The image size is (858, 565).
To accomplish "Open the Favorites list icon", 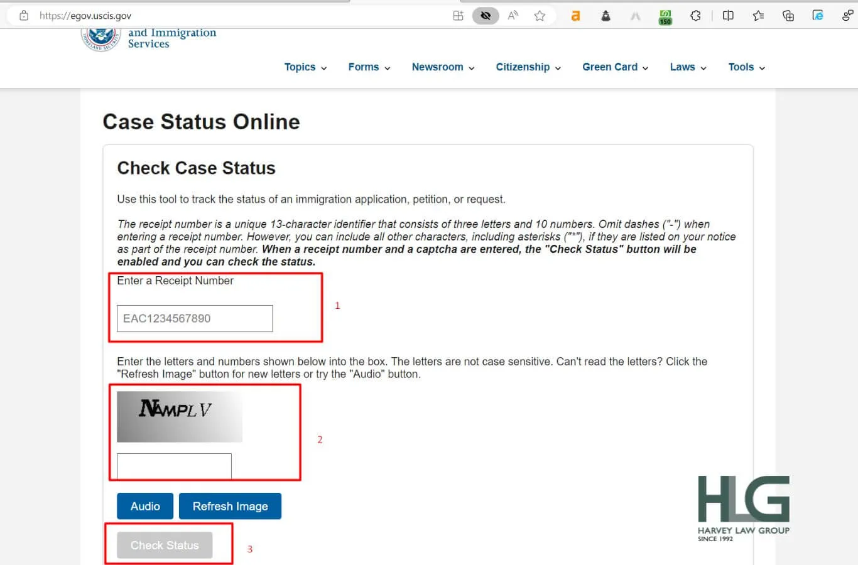I will coord(758,16).
